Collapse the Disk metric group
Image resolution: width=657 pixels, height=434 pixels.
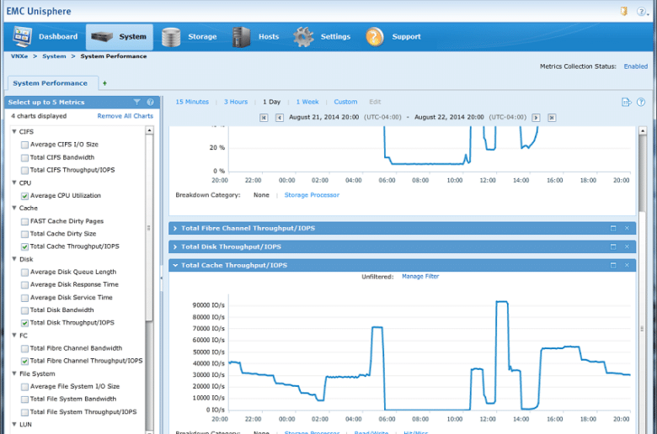(x=14, y=259)
